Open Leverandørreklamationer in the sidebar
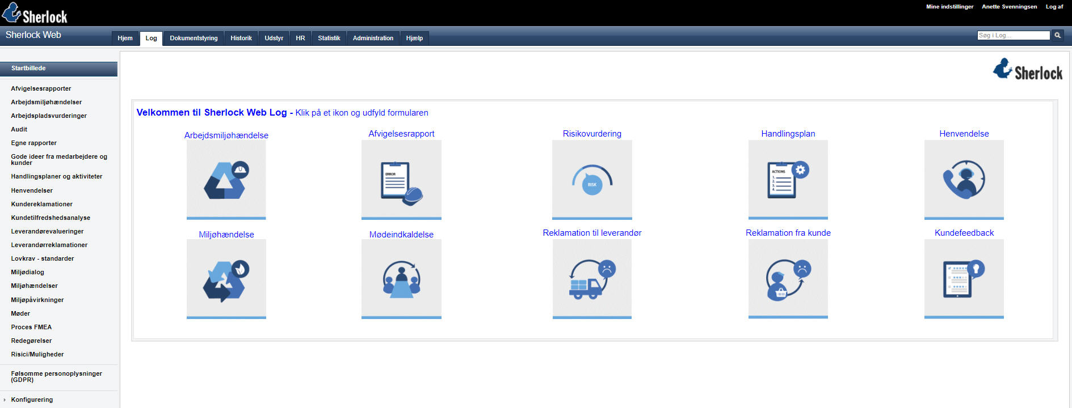The image size is (1072, 408). [49, 245]
